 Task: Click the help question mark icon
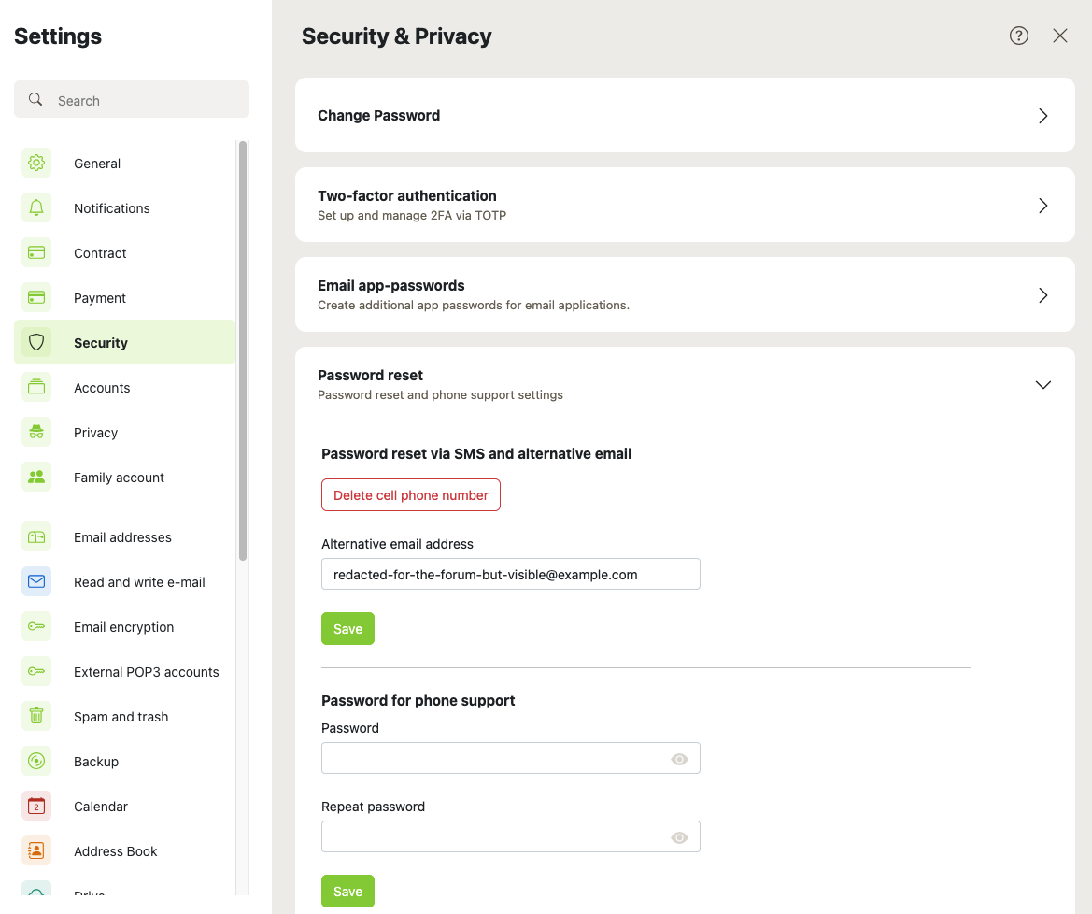[x=1019, y=36]
